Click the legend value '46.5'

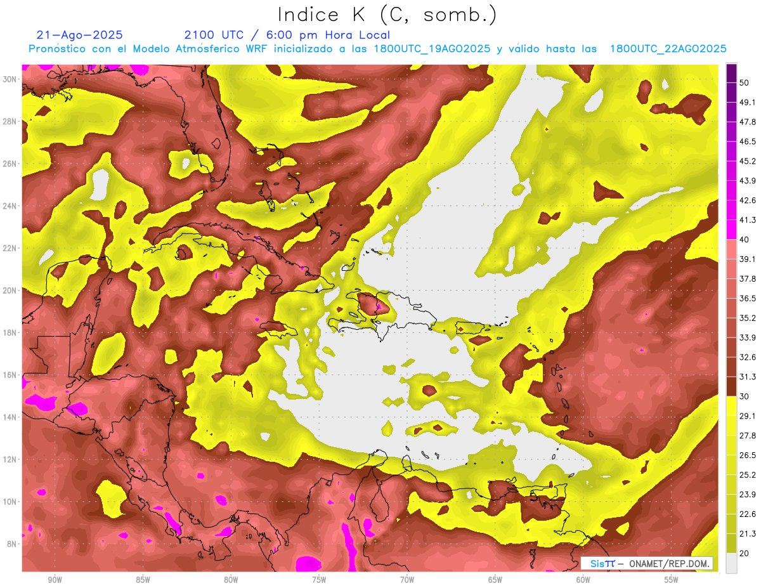coord(748,141)
